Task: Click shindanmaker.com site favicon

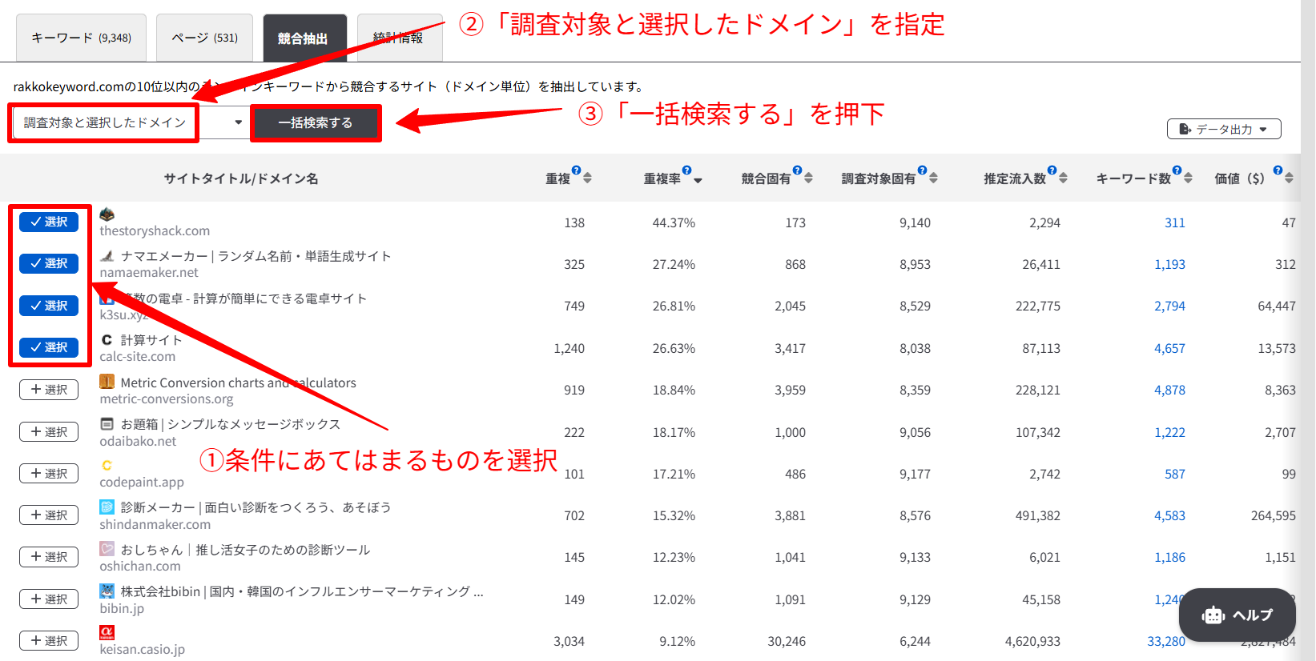Action: (x=107, y=507)
